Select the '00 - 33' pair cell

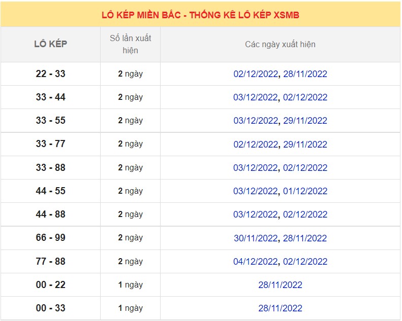pyautogui.click(x=50, y=308)
